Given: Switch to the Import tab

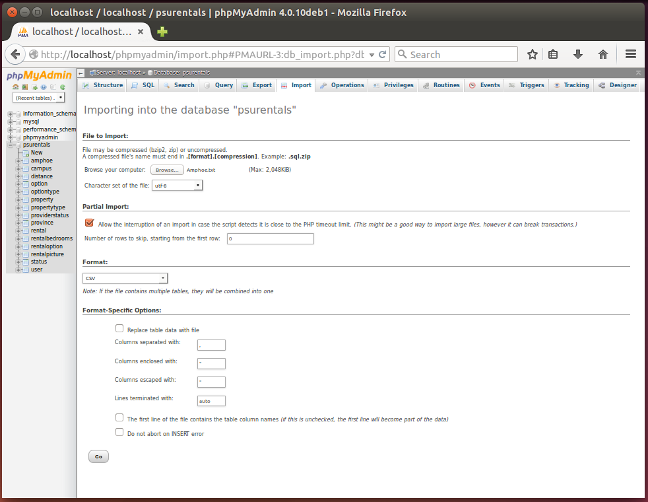Looking at the screenshot, I should [x=296, y=85].
